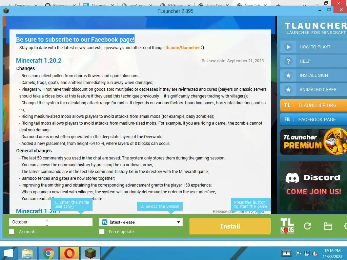Follow the fb.com/tlauncher link
The image size is (347, 260).
tap(183, 47)
